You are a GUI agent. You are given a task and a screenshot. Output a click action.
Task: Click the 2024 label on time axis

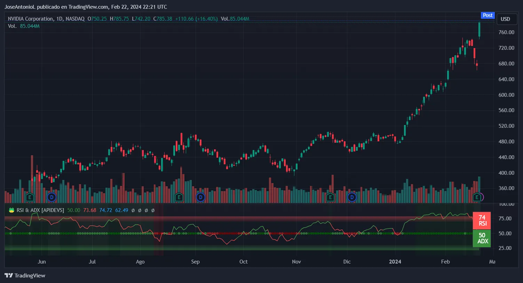tap(395, 261)
